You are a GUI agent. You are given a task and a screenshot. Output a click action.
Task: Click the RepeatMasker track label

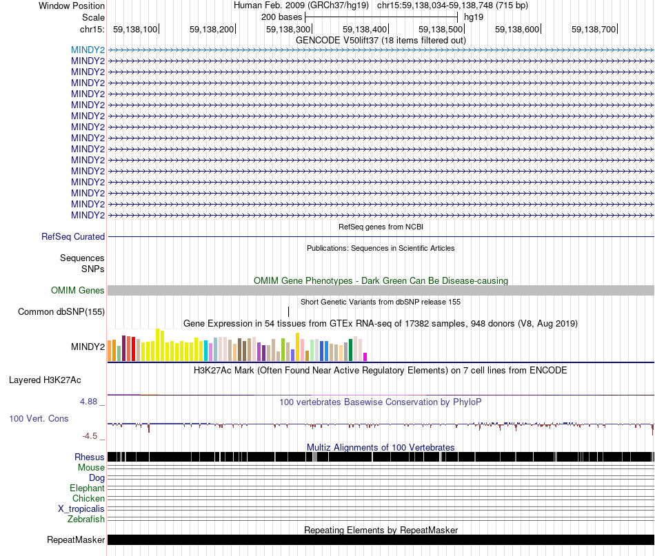76,539
